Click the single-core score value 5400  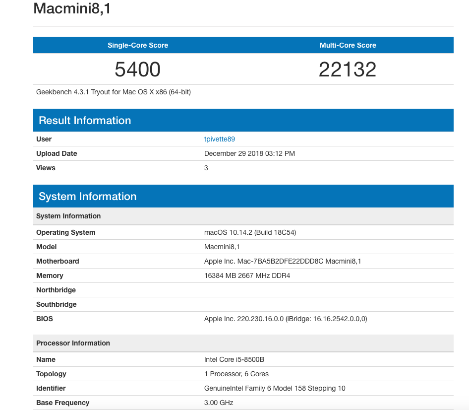[x=138, y=69]
